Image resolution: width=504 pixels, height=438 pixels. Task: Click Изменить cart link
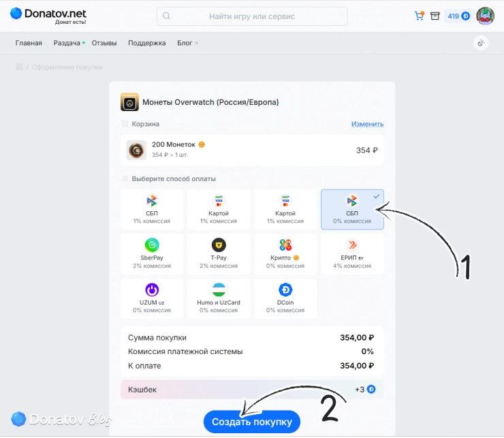[x=367, y=124]
